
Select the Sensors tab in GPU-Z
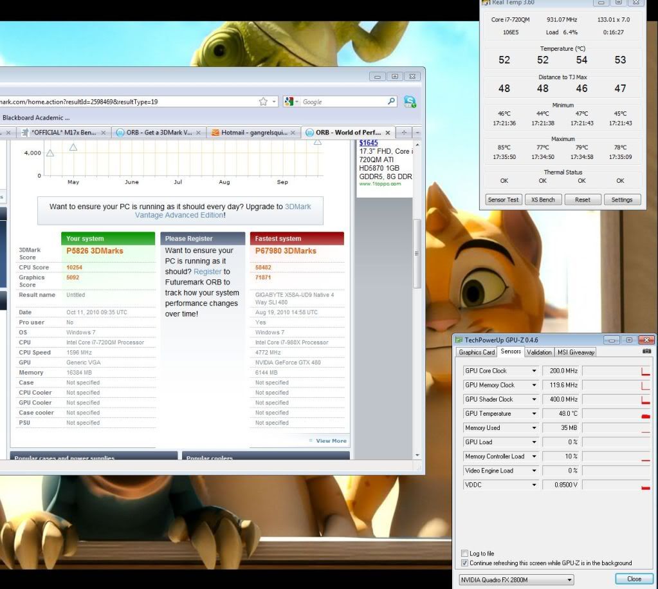click(x=511, y=351)
